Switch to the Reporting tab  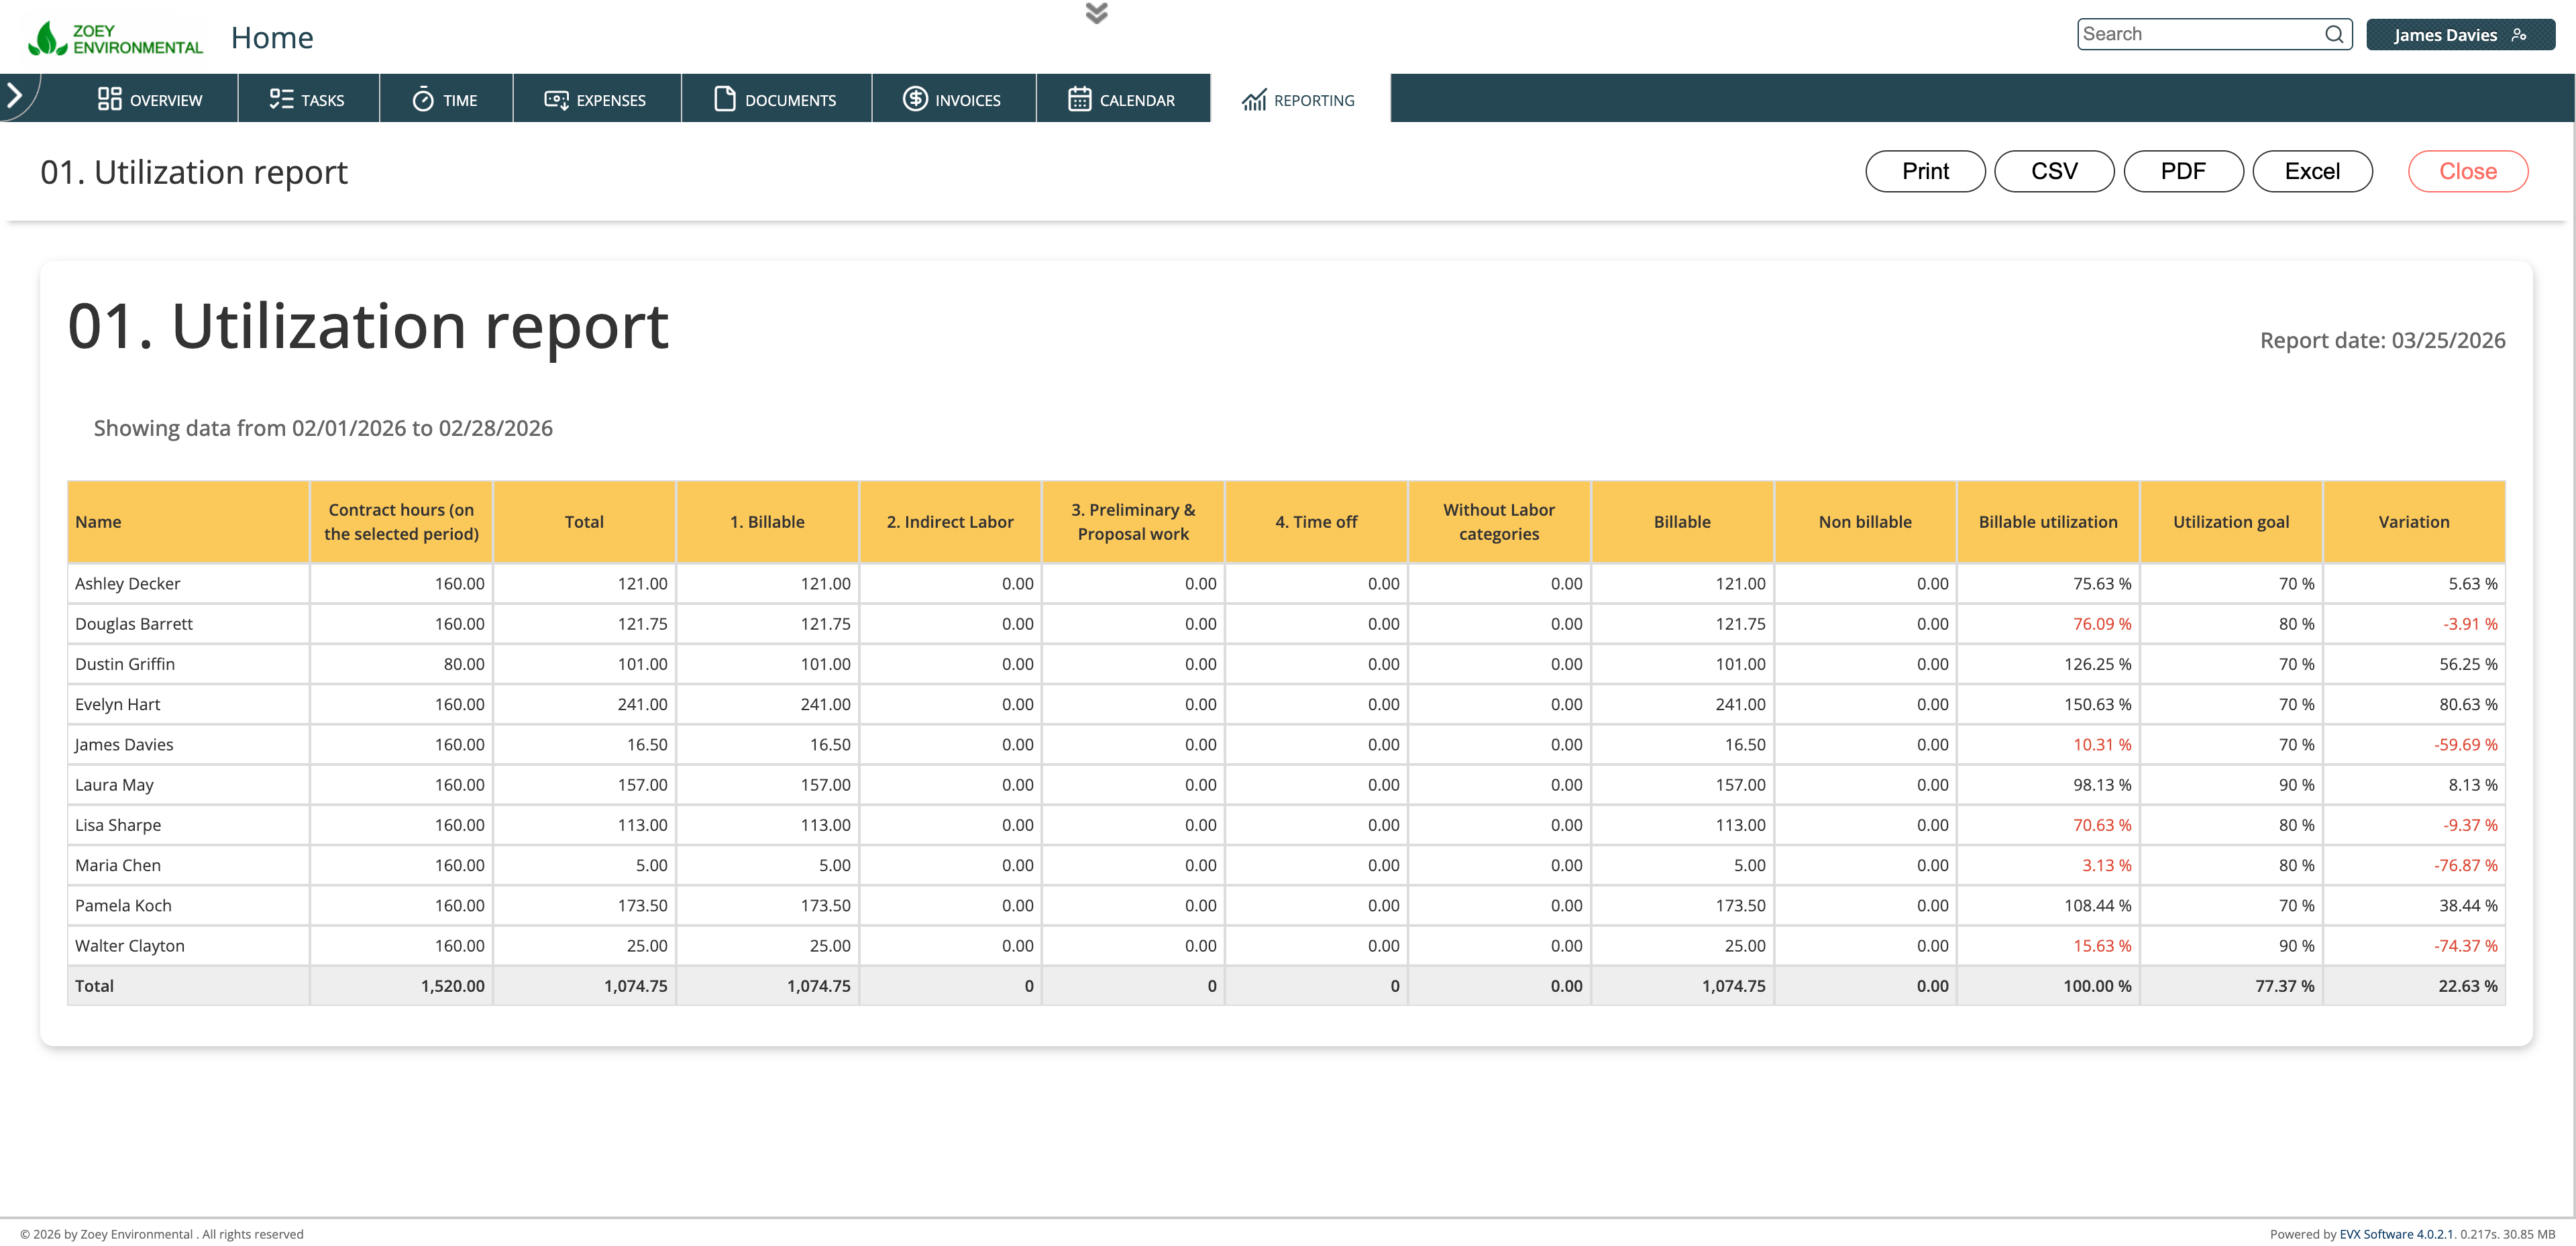1298,100
